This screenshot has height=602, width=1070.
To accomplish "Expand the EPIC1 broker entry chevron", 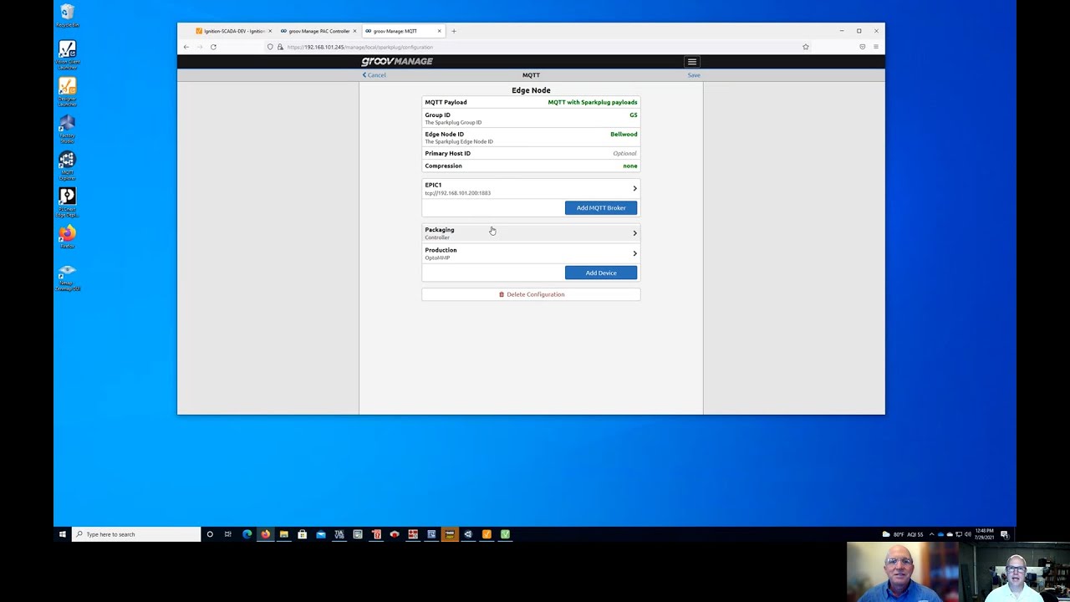I will [634, 189].
